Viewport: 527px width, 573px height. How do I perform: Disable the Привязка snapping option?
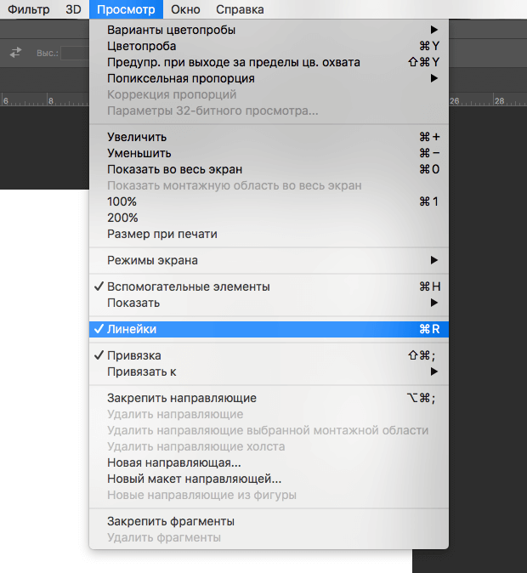click(x=133, y=355)
